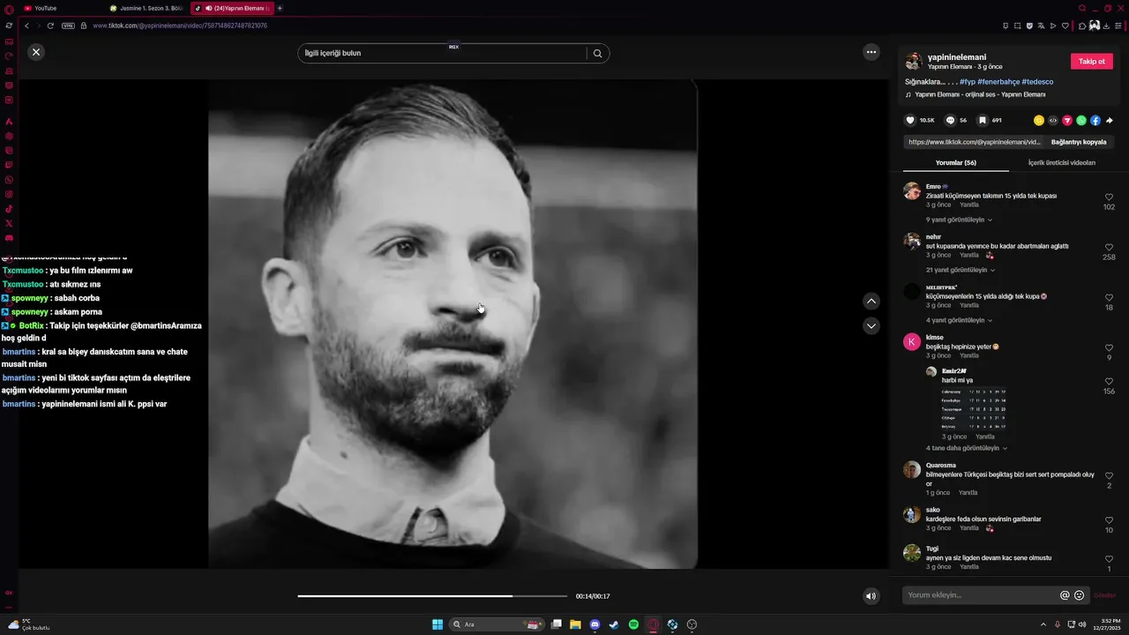Like sako's comment heart
This screenshot has width=1129, height=635.
(1109, 520)
